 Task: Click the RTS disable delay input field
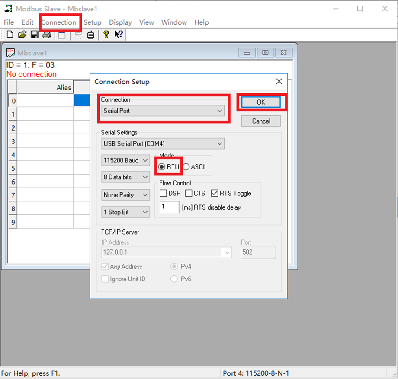coord(169,207)
